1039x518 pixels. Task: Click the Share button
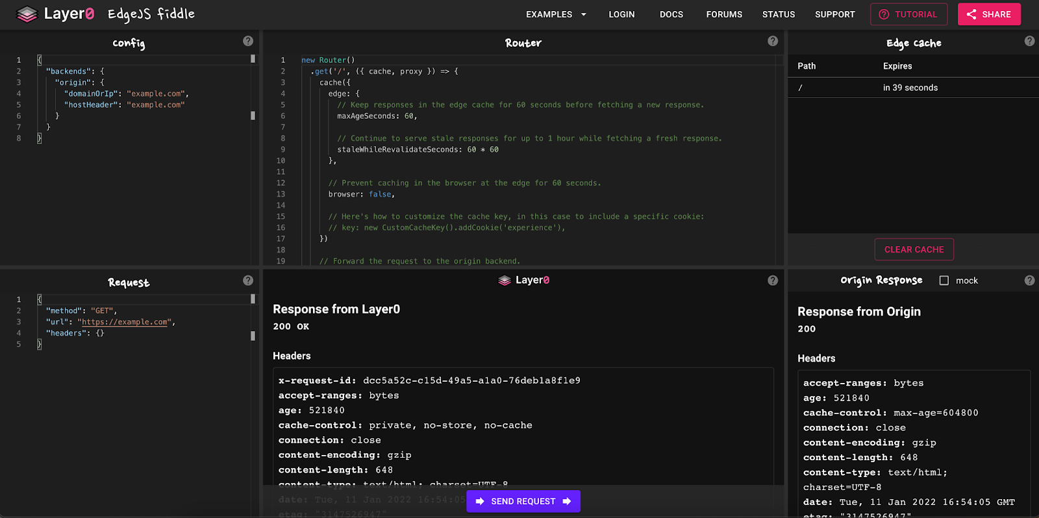click(x=989, y=14)
